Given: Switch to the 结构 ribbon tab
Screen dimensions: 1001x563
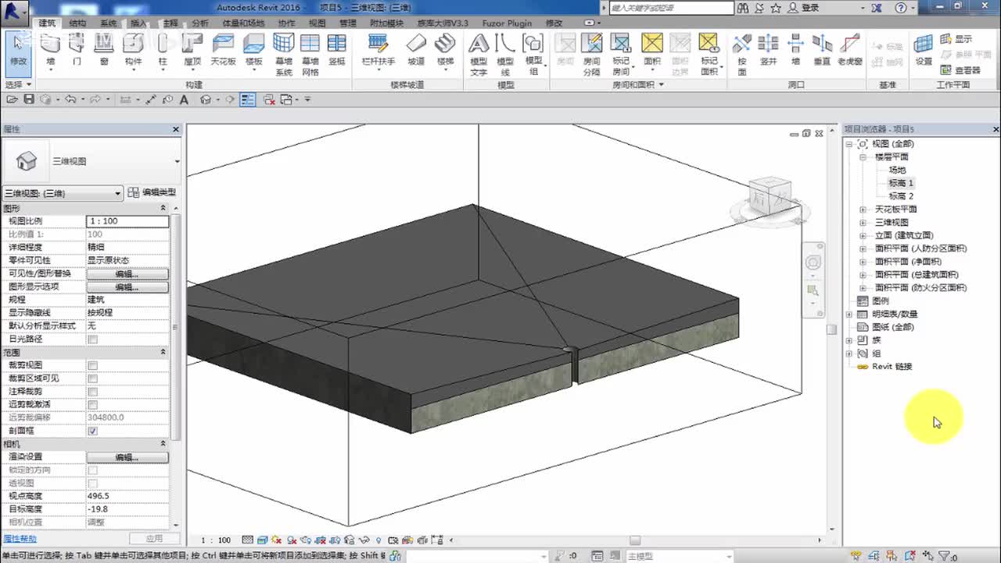Looking at the screenshot, I should [x=77, y=23].
